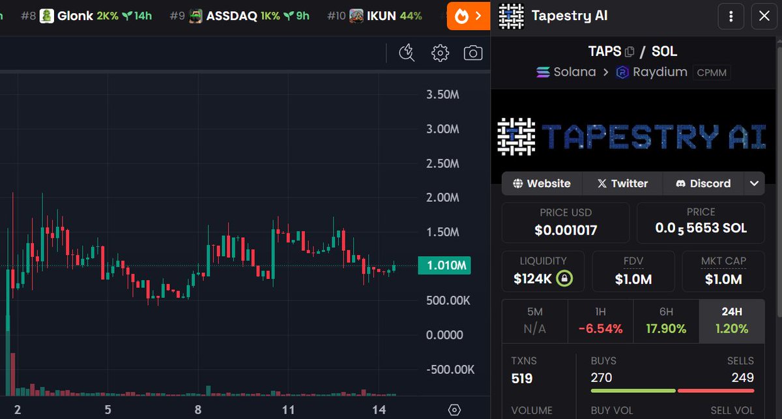Screen dimensions: 782x419
Task: Click the LIQUIDITY $124K box
Action: 543,271
